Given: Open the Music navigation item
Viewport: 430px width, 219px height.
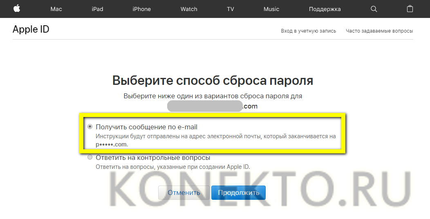Looking at the screenshot, I should [271, 9].
